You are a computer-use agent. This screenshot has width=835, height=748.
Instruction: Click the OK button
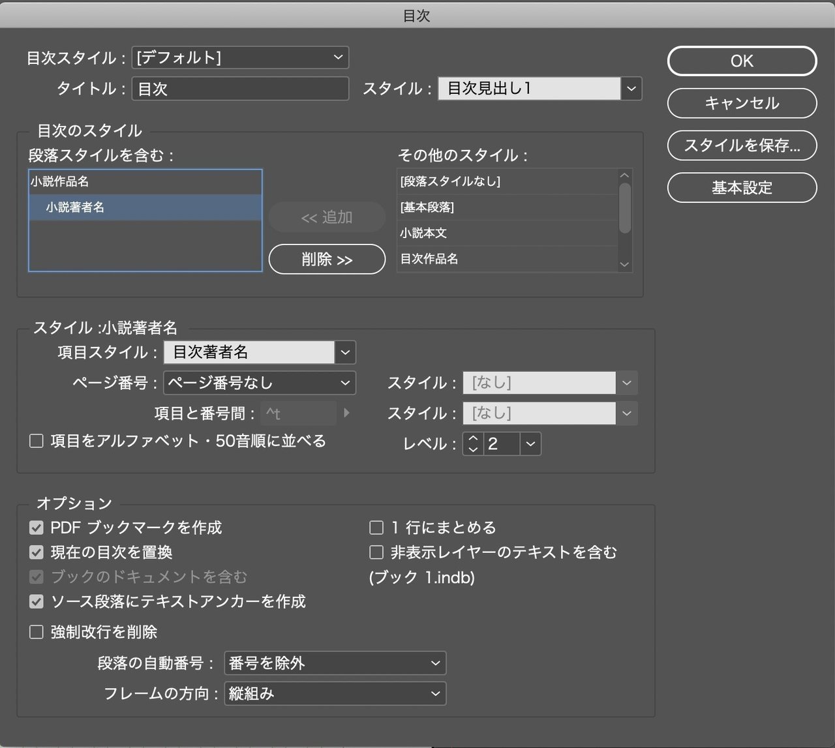[742, 61]
